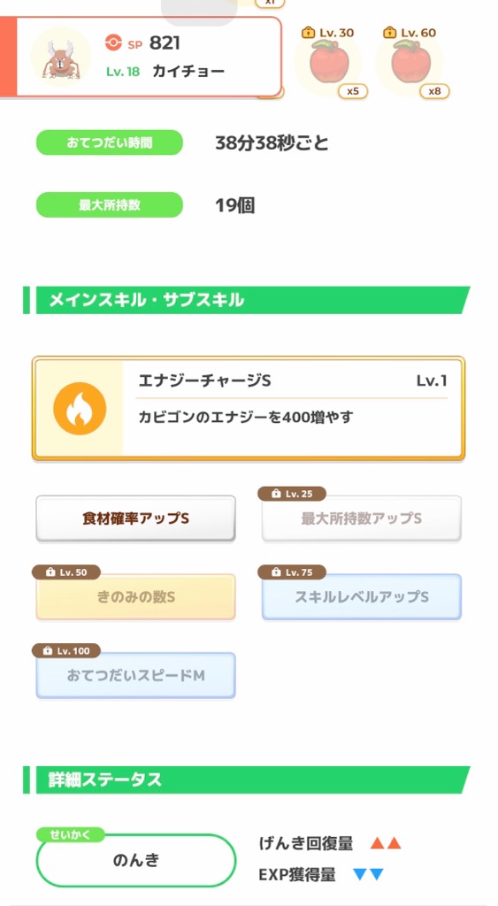Tap the x5 quantity badge
Image resolution: width=498 pixels, height=906 pixels.
pyautogui.click(x=352, y=91)
